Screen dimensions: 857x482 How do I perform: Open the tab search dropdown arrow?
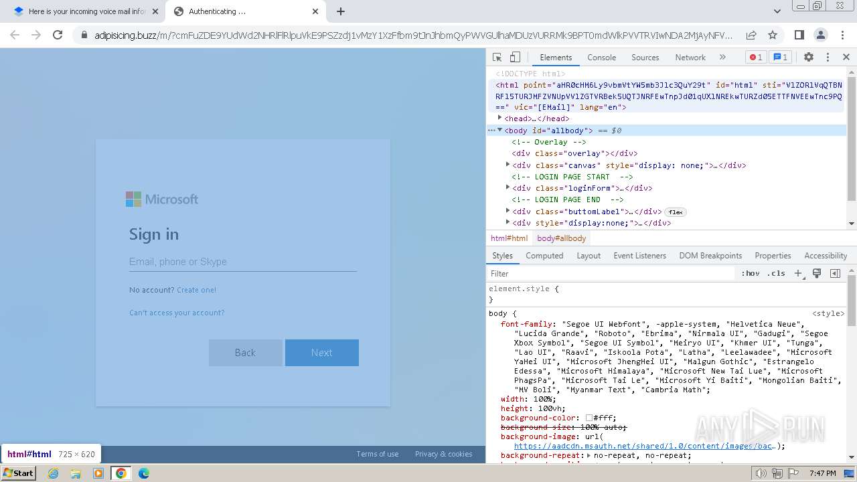point(777,11)
